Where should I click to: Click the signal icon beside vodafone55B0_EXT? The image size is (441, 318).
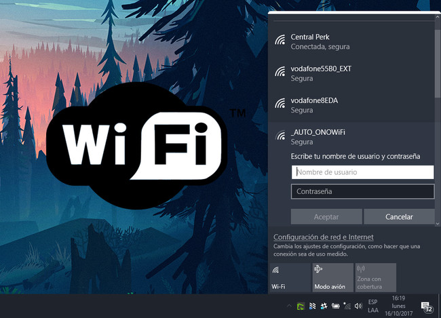[x=280, y=72]
